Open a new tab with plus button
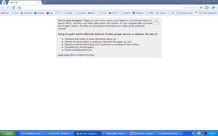The image size is (218, 136). coord(44,2)
